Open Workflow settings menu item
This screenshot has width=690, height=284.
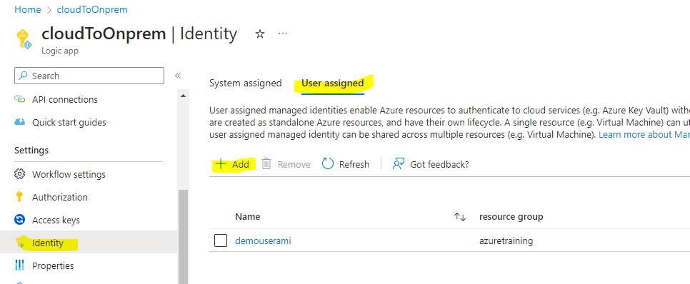pos(69,174)
